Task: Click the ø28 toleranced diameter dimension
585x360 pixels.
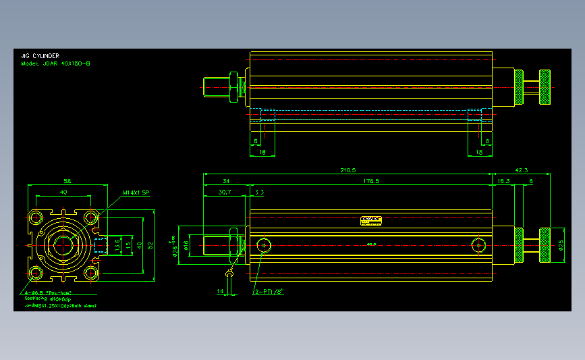Action: (174, 247)
